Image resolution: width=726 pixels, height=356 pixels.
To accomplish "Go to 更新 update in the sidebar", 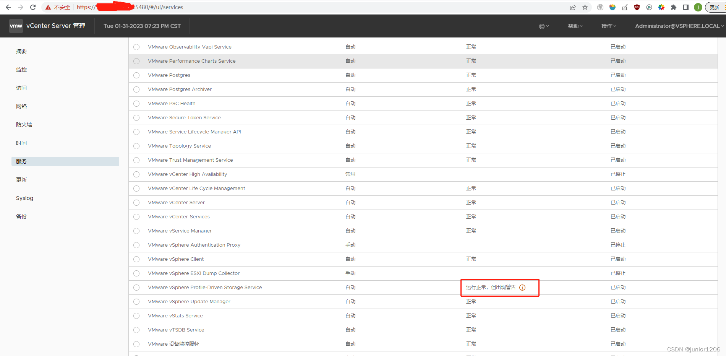I will (21, 180).
